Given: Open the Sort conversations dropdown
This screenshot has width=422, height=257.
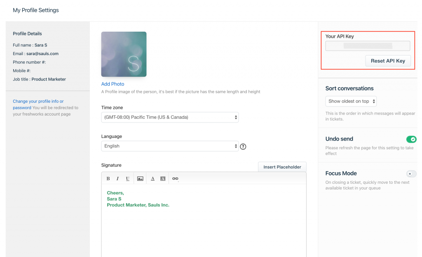Looking at the screenshot, I should click(x=351, y=101).
